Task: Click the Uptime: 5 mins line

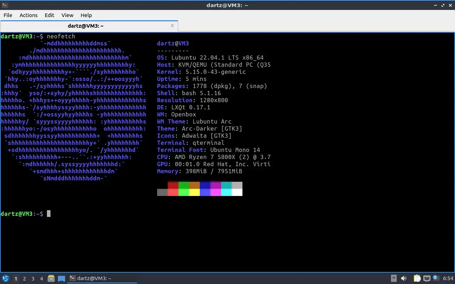Action: click(x=182, y=79)
